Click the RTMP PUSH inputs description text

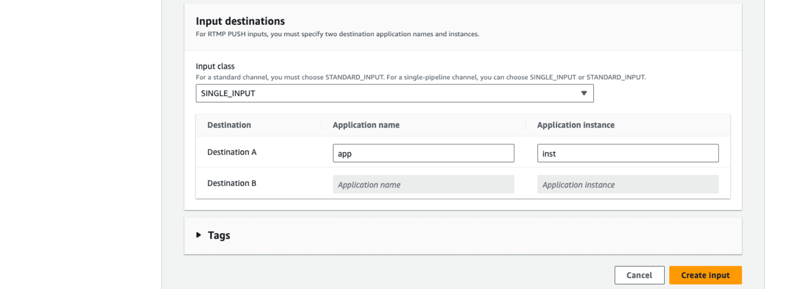pos(337,34)
